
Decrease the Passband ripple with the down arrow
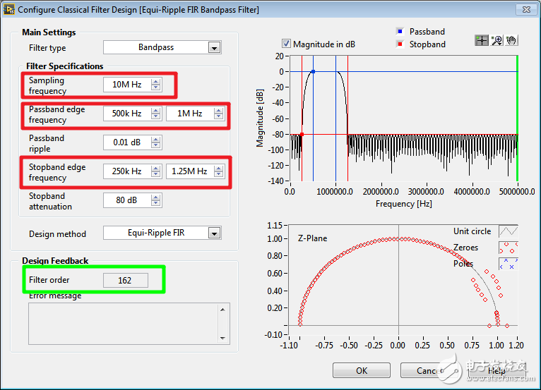point(156,146)
